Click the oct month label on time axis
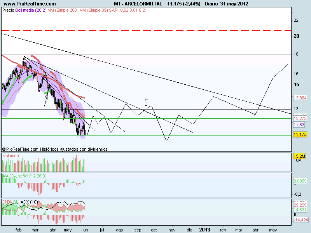Image resolution: width=311 pixels, height=233 pixels. 154,230
